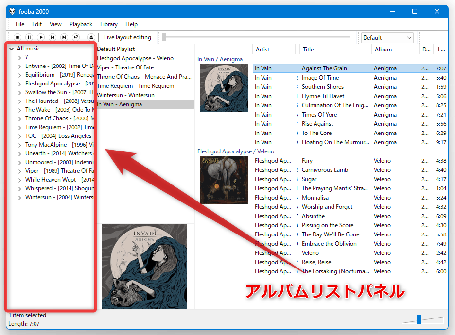Open the Help menu
This screenshot has width=455, height=335.
[131, 24]
